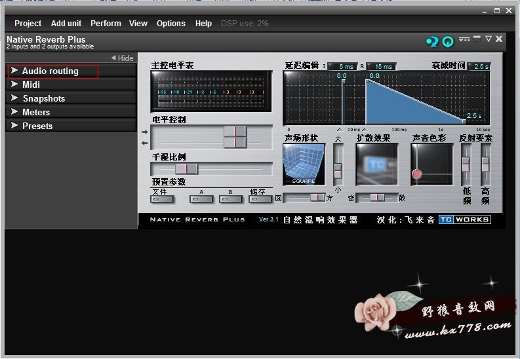520x359 pixels.
Task: Expand the Audio routing section
Action: click(x=71, y=71)
